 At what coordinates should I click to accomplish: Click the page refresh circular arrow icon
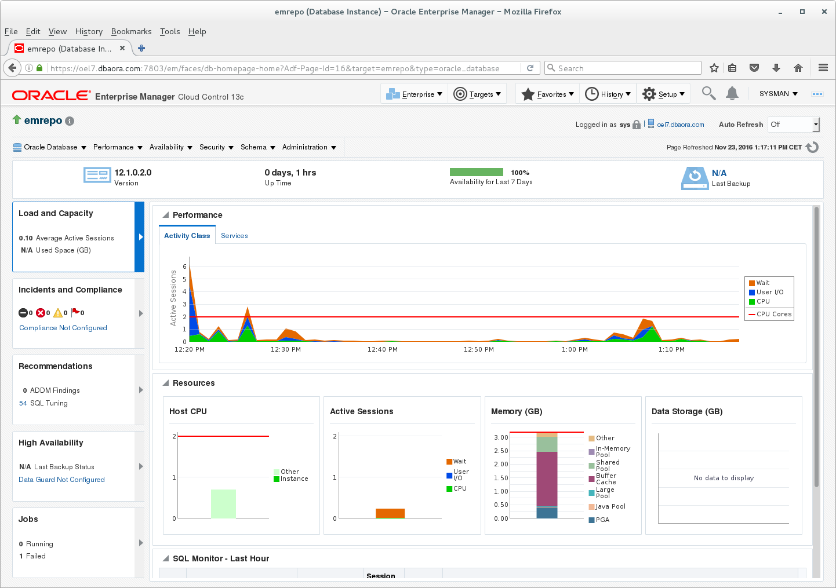813,147
